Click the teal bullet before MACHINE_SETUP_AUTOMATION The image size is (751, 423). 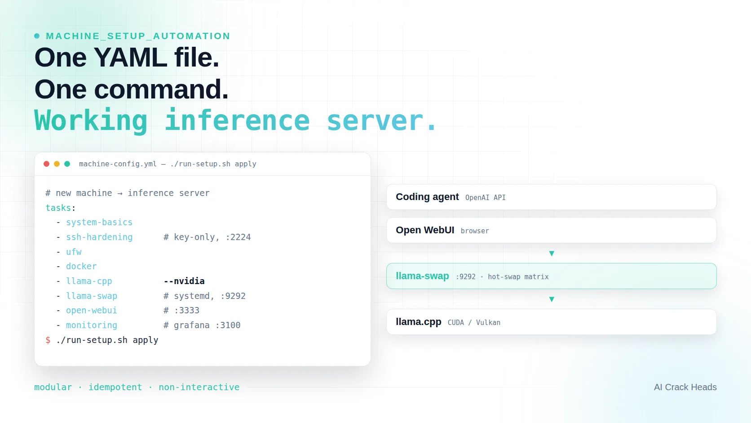[37, 36]
